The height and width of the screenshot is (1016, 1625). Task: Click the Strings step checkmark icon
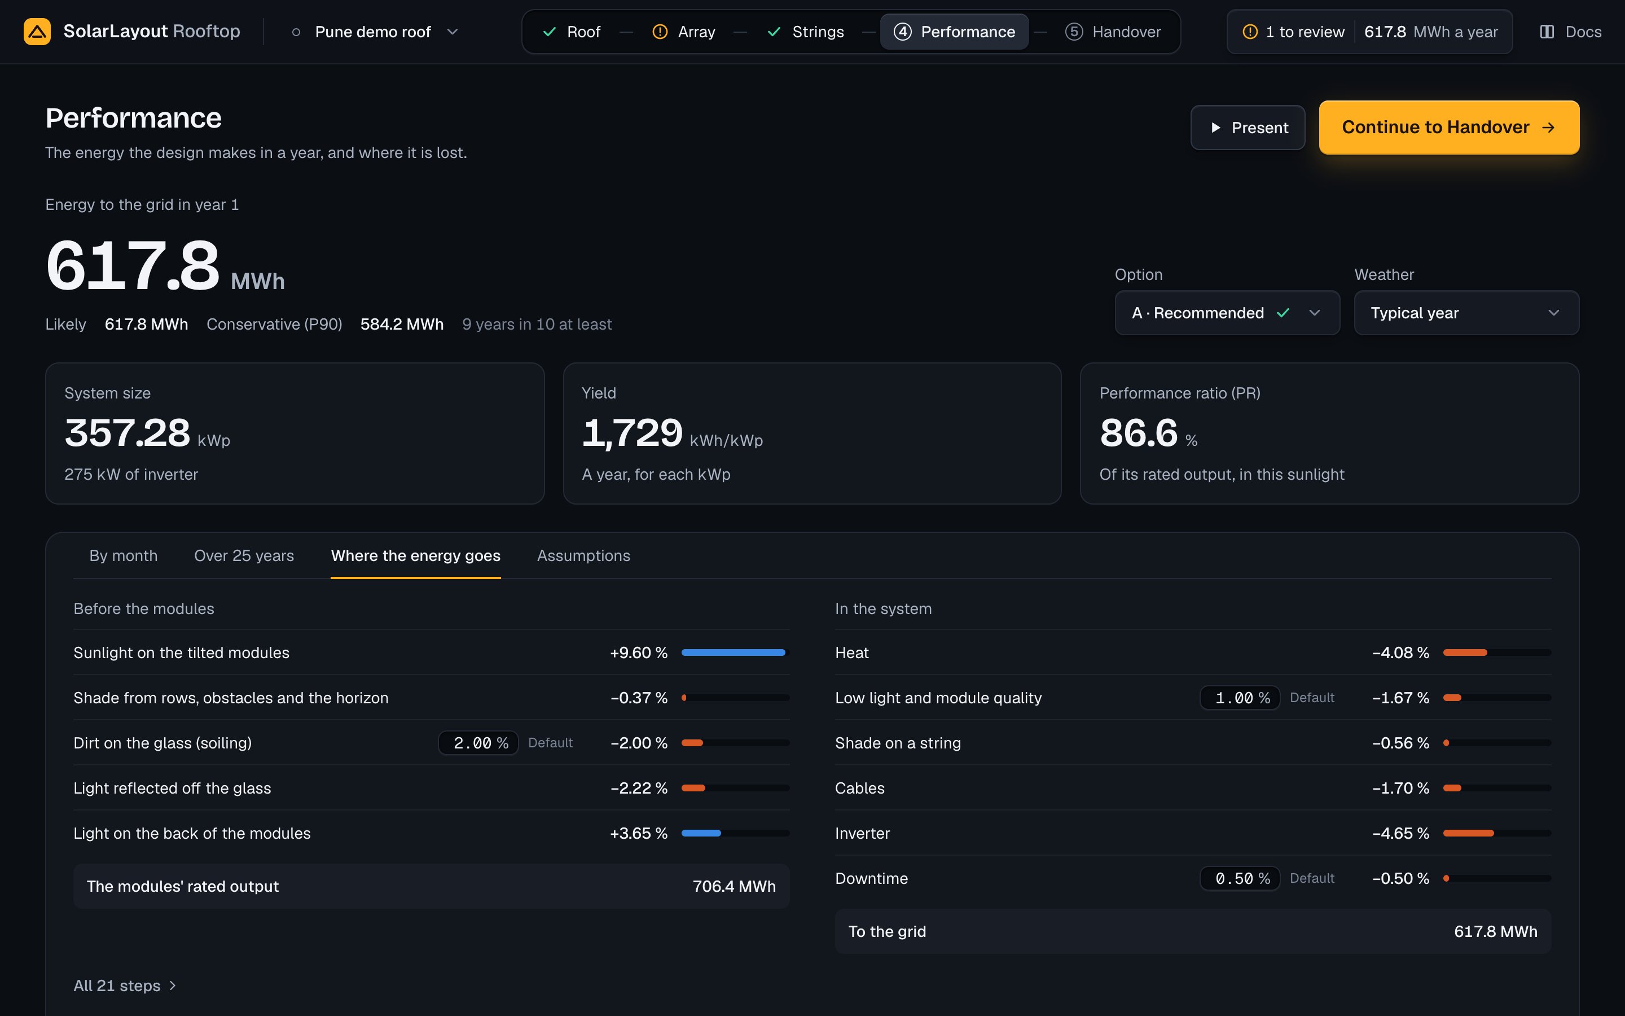click(774, 32)
